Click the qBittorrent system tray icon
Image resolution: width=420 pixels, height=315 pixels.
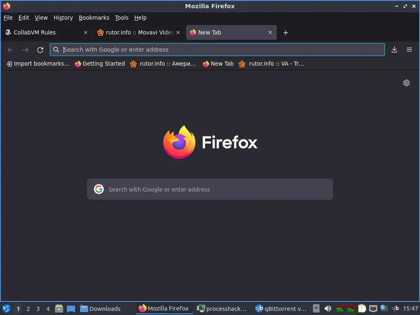[x=395, y=308]
